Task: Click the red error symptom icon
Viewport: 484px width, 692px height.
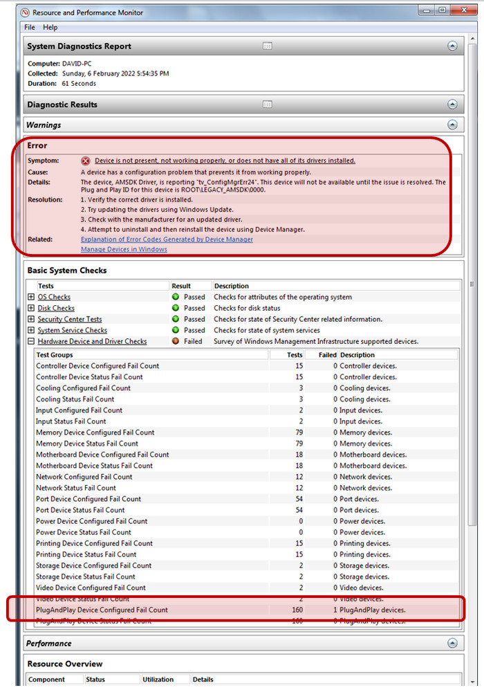Action: [86, 161]
